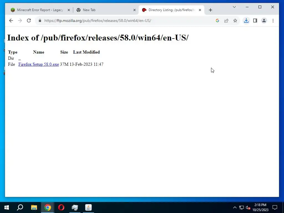Close the Directory Listing tab
This screenshot has height=213, width=284.
point(200,10)
